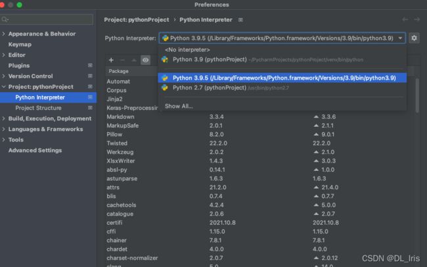This screenshot has width=427, height=267.
Task: Select the charset-normalizer package row
Action: (260, 258)
